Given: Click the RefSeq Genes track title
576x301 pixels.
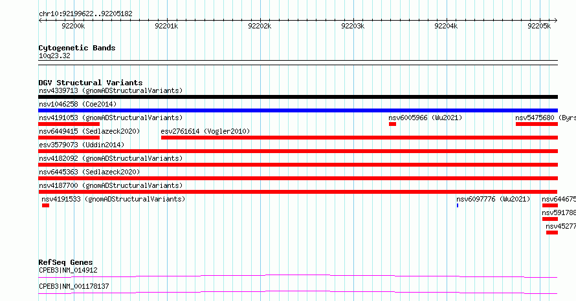Looking at the screenshot, I should pyautogui.click(x=65, y=262).
